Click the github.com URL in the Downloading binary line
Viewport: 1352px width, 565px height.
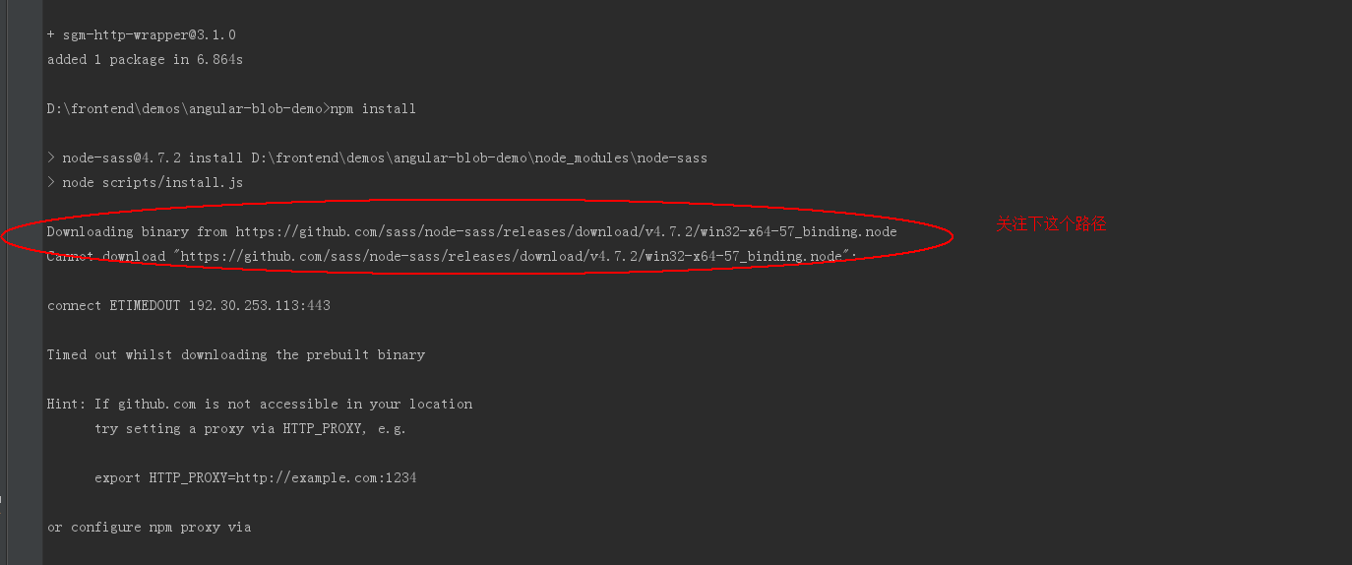pyautogui.click(x=566, y=232)
